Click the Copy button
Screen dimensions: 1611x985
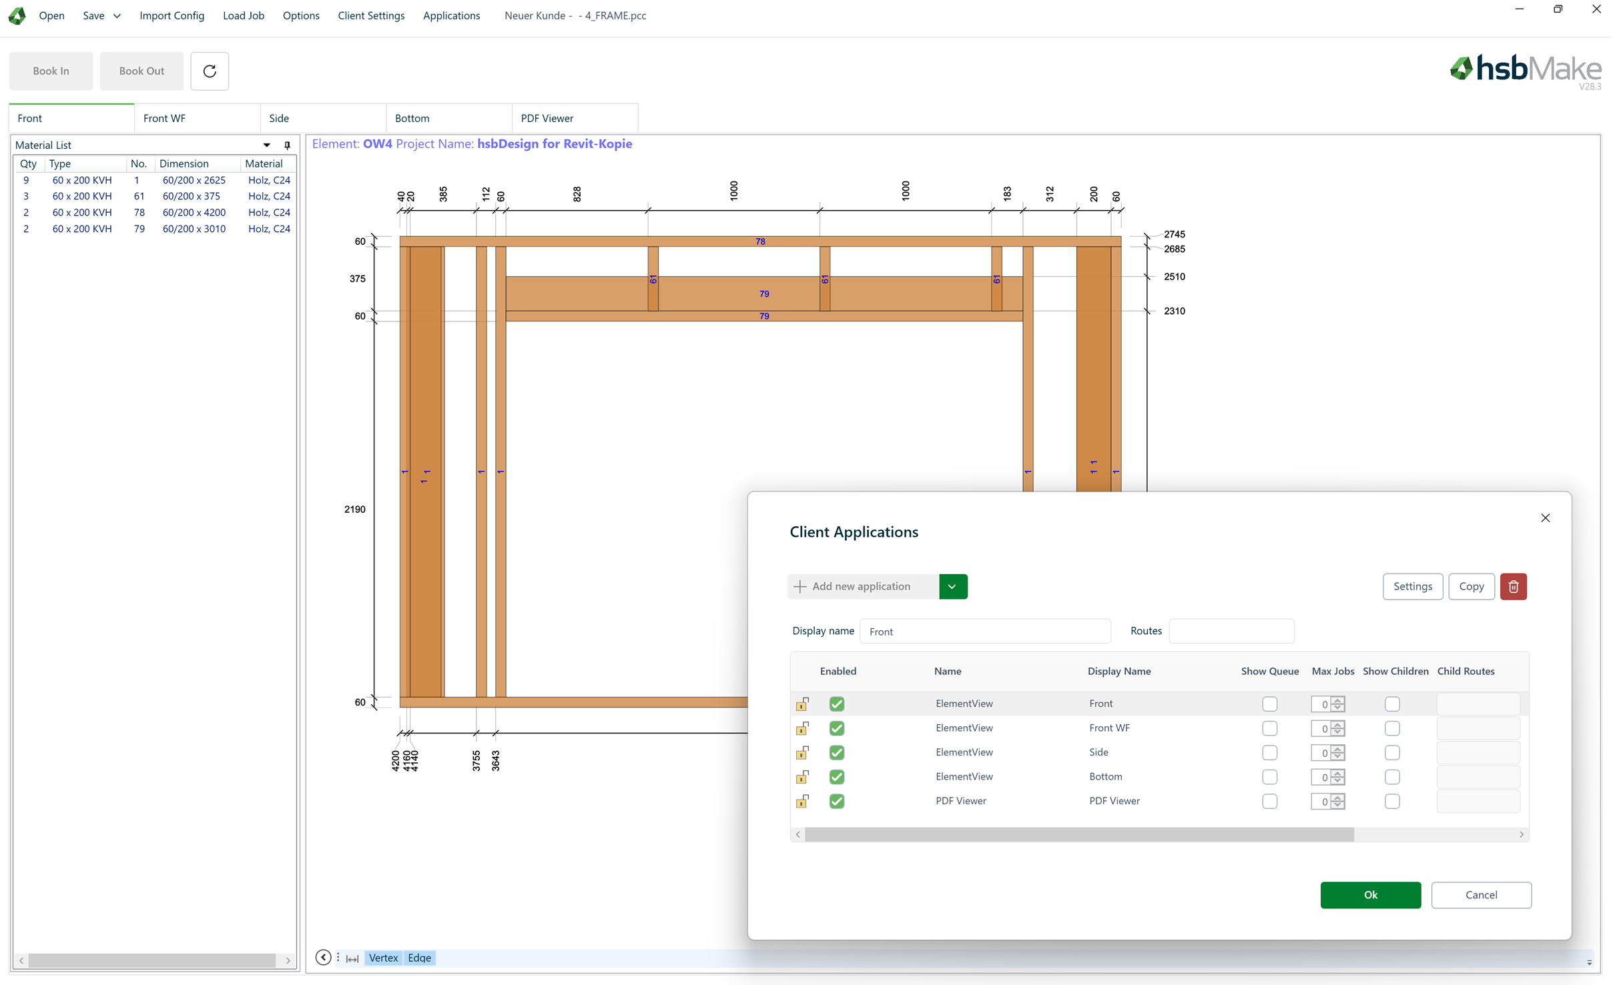[x=1471, y=586]
